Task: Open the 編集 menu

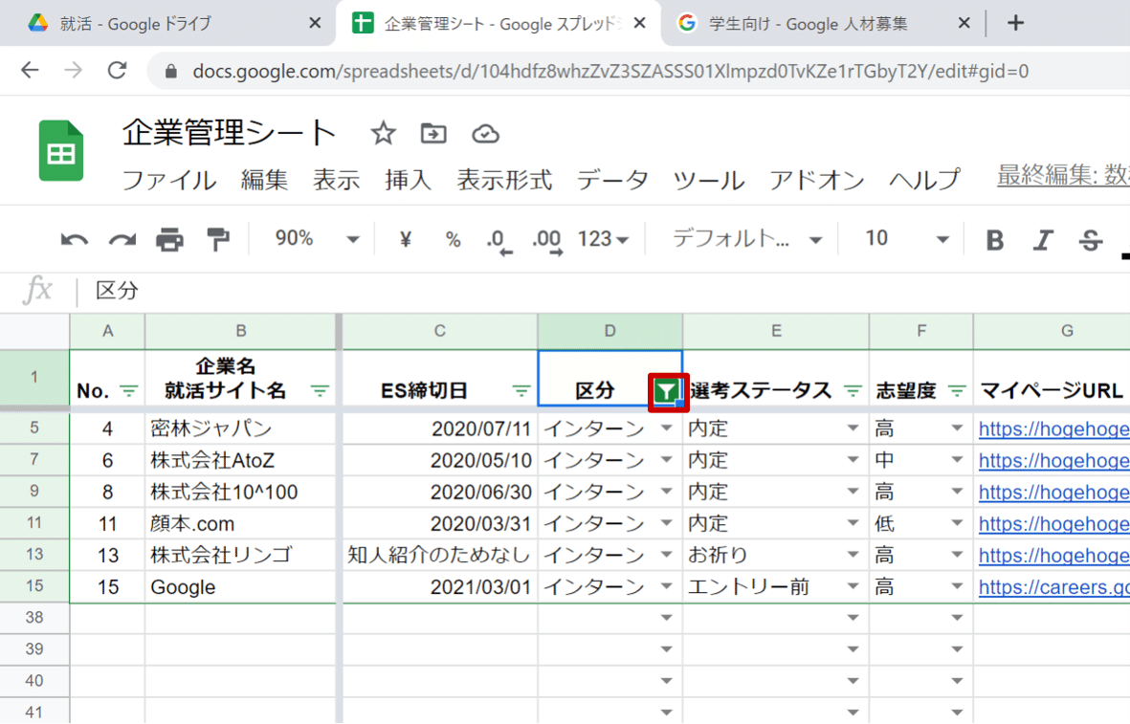Action: 264,180
